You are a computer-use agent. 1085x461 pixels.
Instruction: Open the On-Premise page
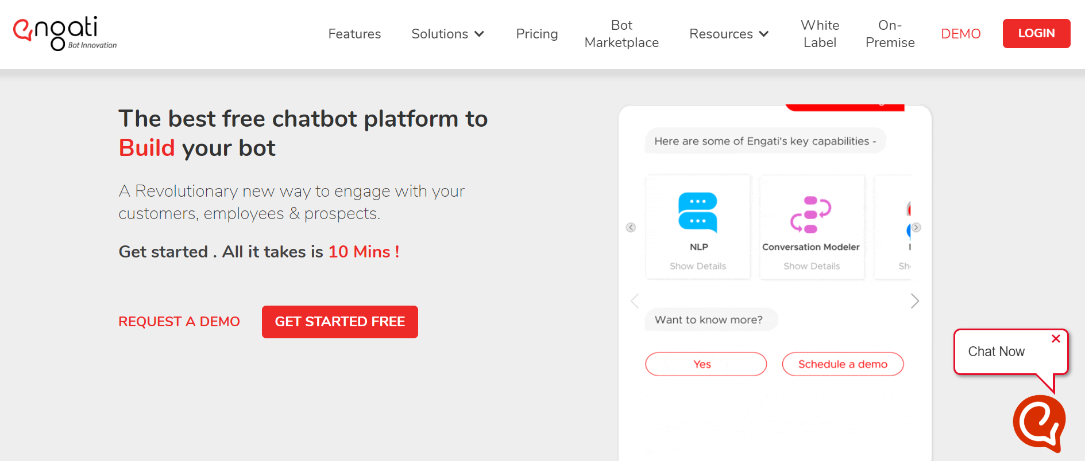point(890,34)
